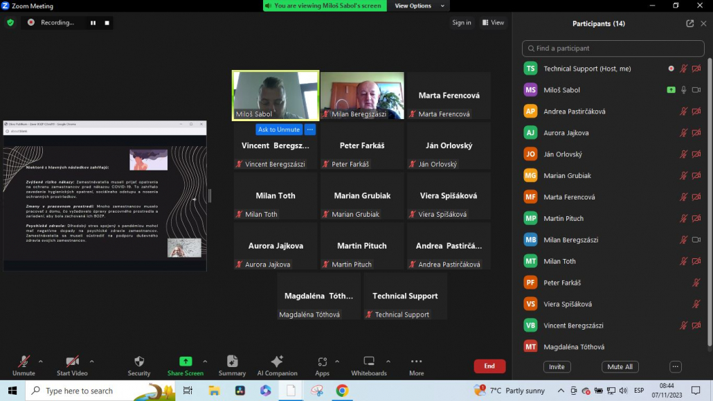This screenshot has height=401, width=713.
Task: Open Whiteboards from the toolbar
Action: pos(368,362)
